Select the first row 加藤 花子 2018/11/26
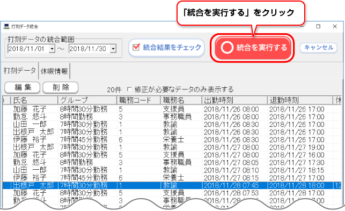Viewport: 345px width, 211px height. pyautogui.click(x=172, y=109)
